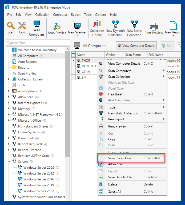Expand the whiskeytime.club tree node

[x=9, y=91]
